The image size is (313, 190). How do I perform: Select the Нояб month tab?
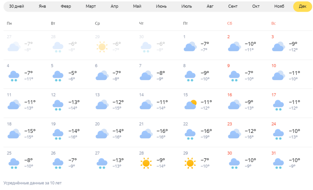(279, 7)
